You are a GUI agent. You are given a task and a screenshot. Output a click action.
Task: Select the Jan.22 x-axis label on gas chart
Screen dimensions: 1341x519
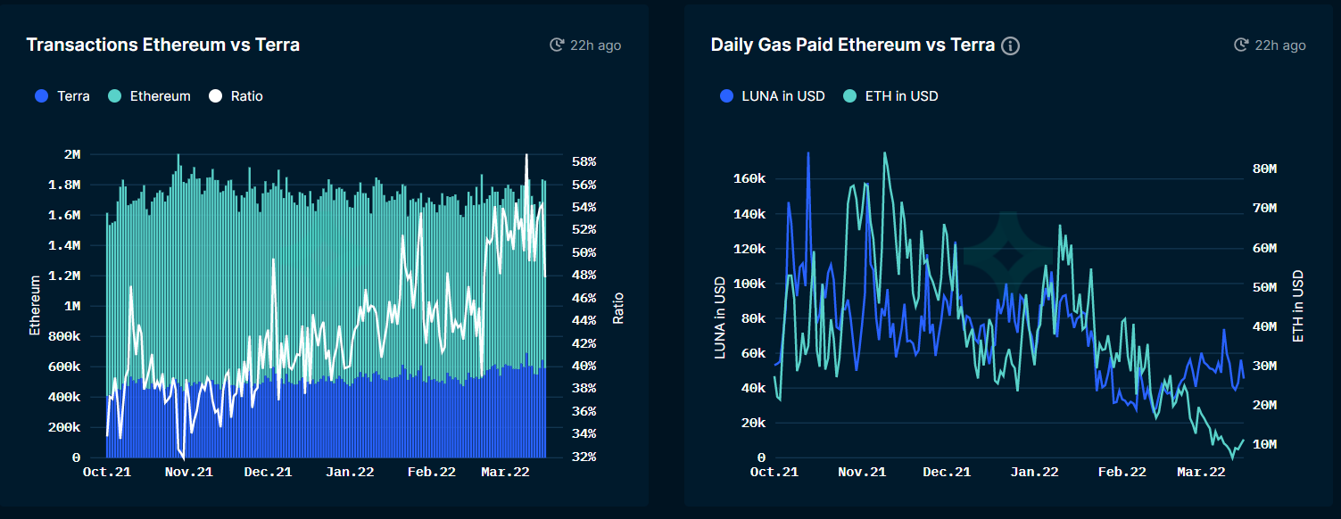click(1036, 472)
